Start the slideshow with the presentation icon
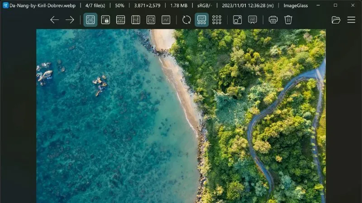This screenshot has width=362, height=203. (x=252, y=20)
